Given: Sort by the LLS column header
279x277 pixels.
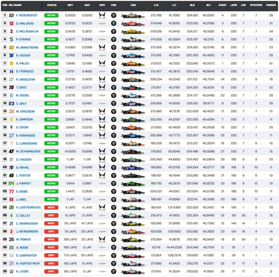Looking at the screenshot, I should click(156, 5).
